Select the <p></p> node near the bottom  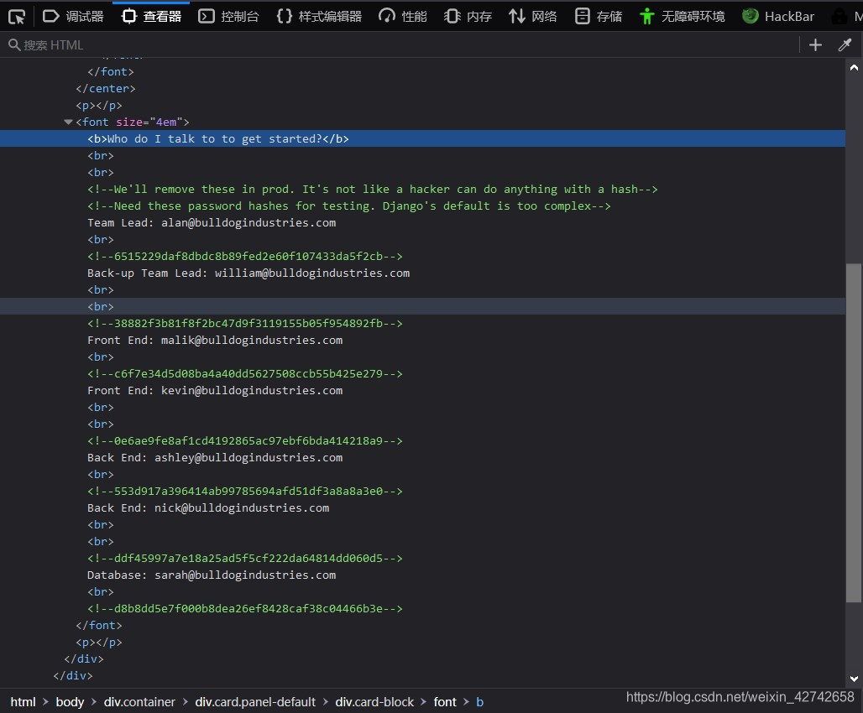pyautogui.click(x=99, y=642)
